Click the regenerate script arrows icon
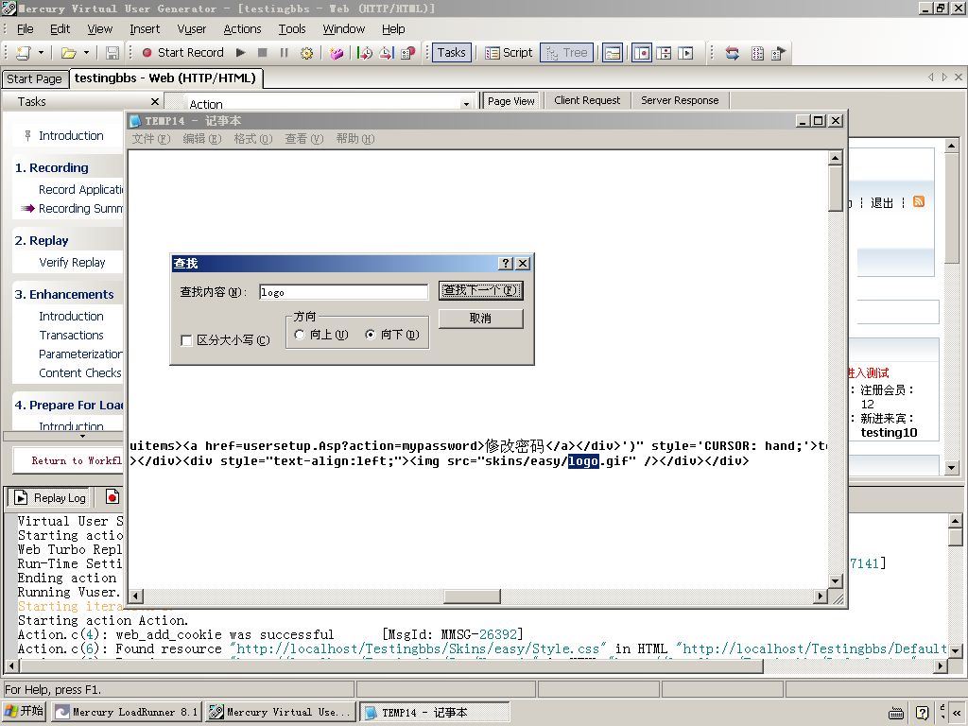This screenshot has width=968, height=726. click(x=733, y=53)
